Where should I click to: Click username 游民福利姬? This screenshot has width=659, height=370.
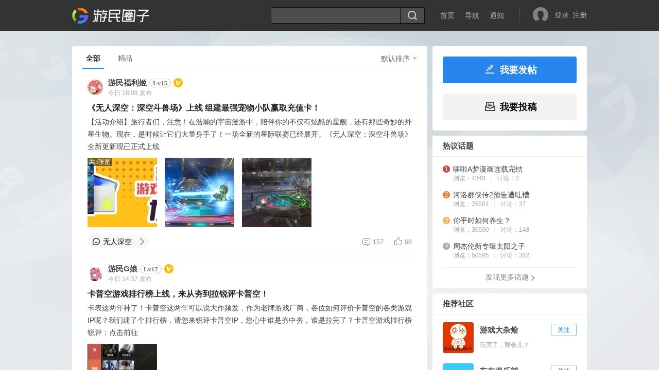(127, 83)
